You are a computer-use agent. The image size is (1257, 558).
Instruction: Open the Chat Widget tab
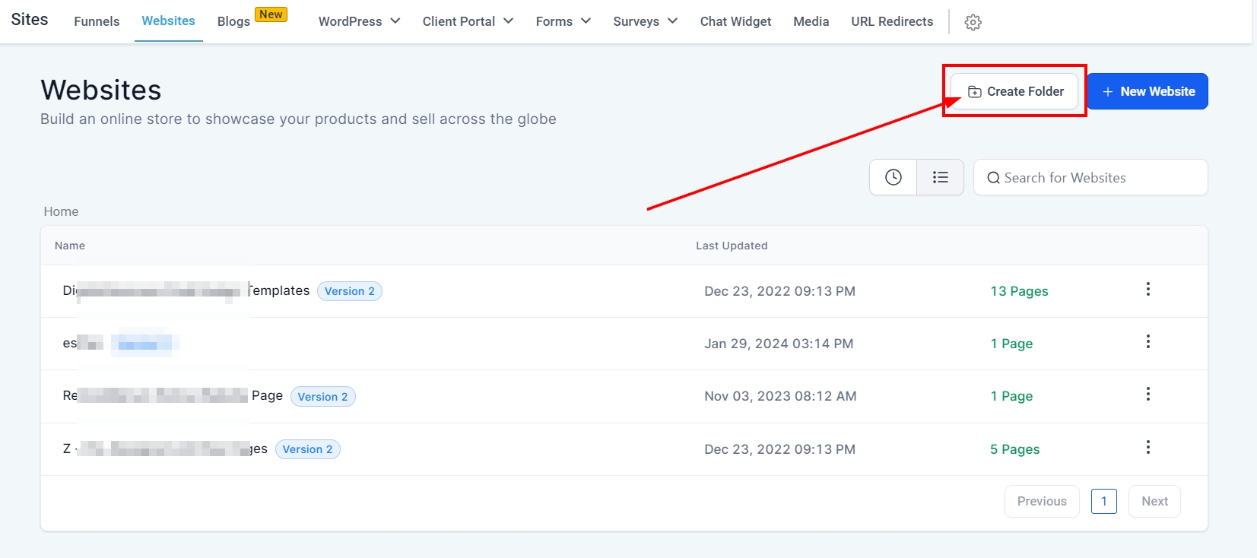point(735,21)
